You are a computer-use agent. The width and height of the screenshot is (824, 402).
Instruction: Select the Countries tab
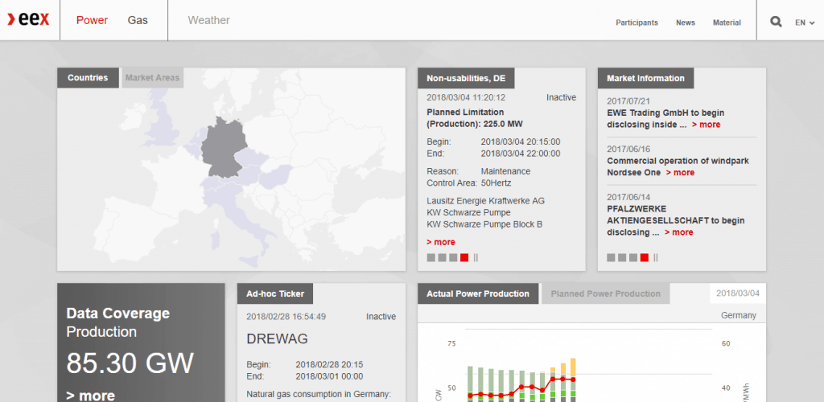tap(88, 78)
